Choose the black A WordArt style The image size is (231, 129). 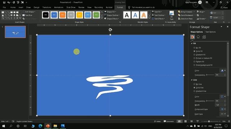click(x=127, y=15)
